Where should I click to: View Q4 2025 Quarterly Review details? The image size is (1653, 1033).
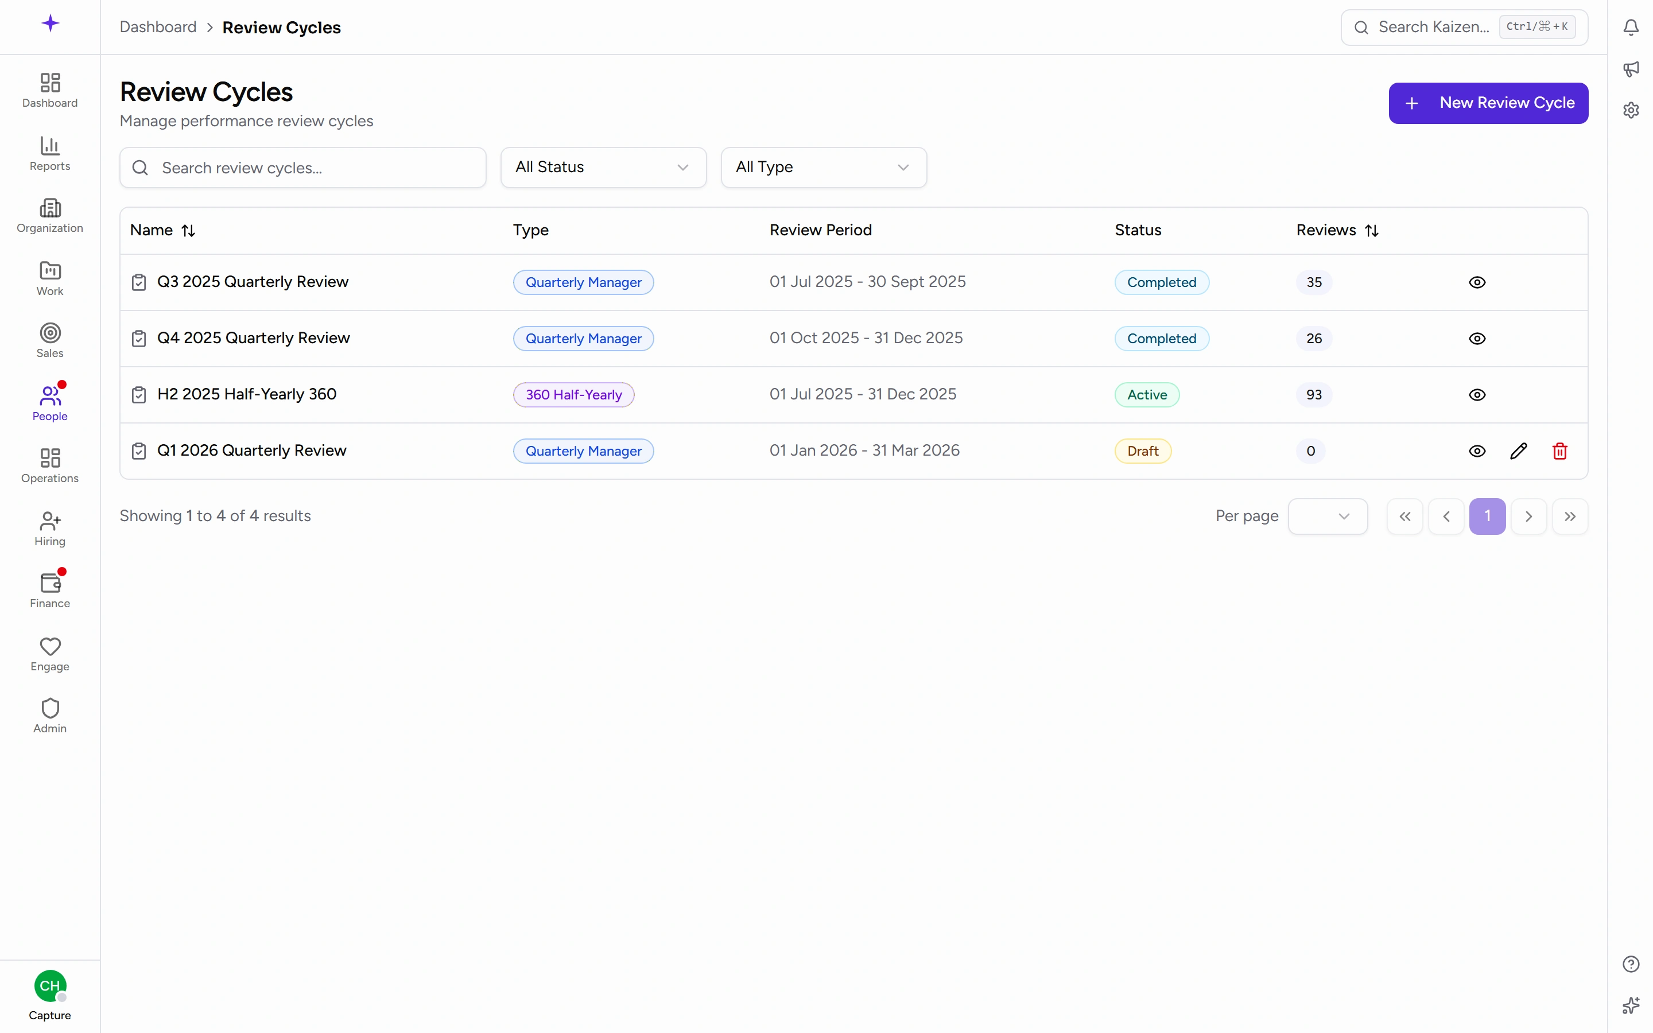click(1477, 338)
